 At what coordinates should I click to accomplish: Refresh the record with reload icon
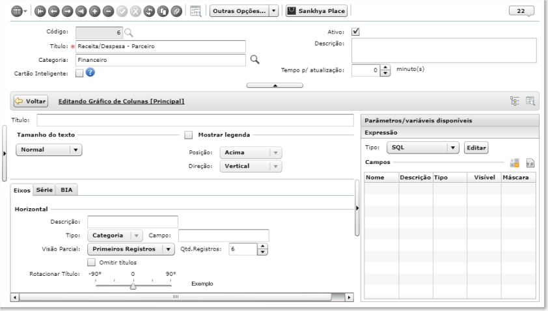tap(149, 12)
